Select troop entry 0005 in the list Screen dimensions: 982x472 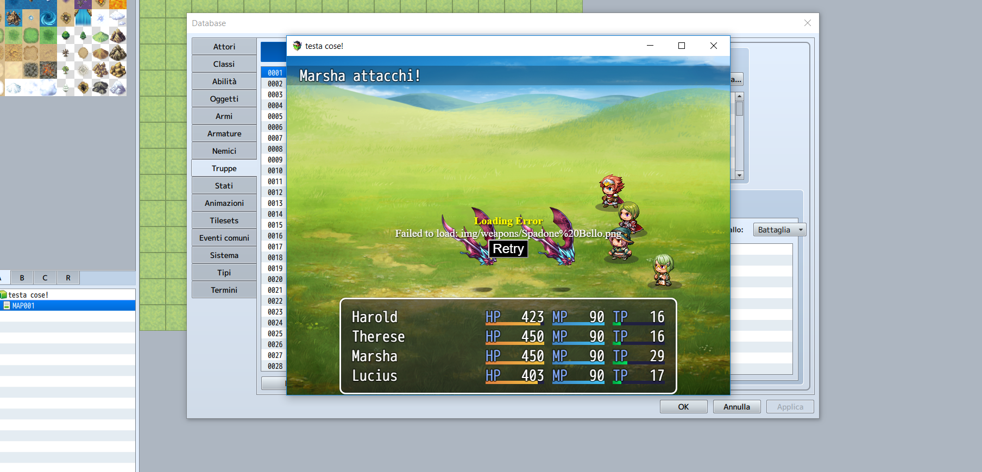[x=274, y=116]
